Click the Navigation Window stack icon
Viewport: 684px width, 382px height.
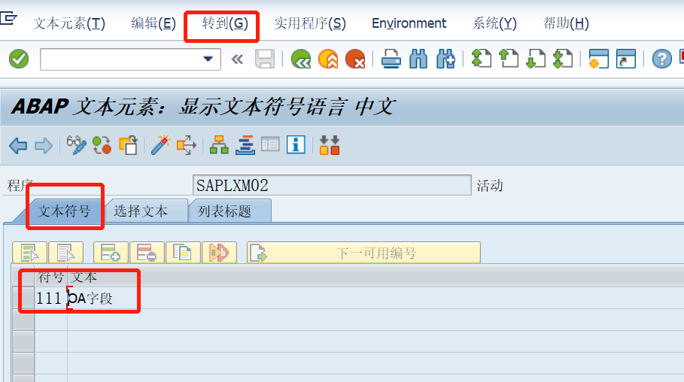tap(245, 145)
